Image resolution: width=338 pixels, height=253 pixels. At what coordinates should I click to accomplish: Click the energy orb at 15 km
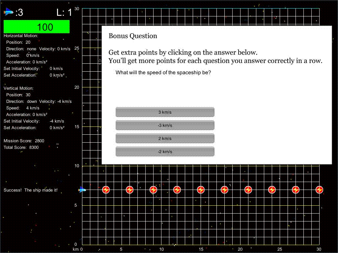[201, 190]
